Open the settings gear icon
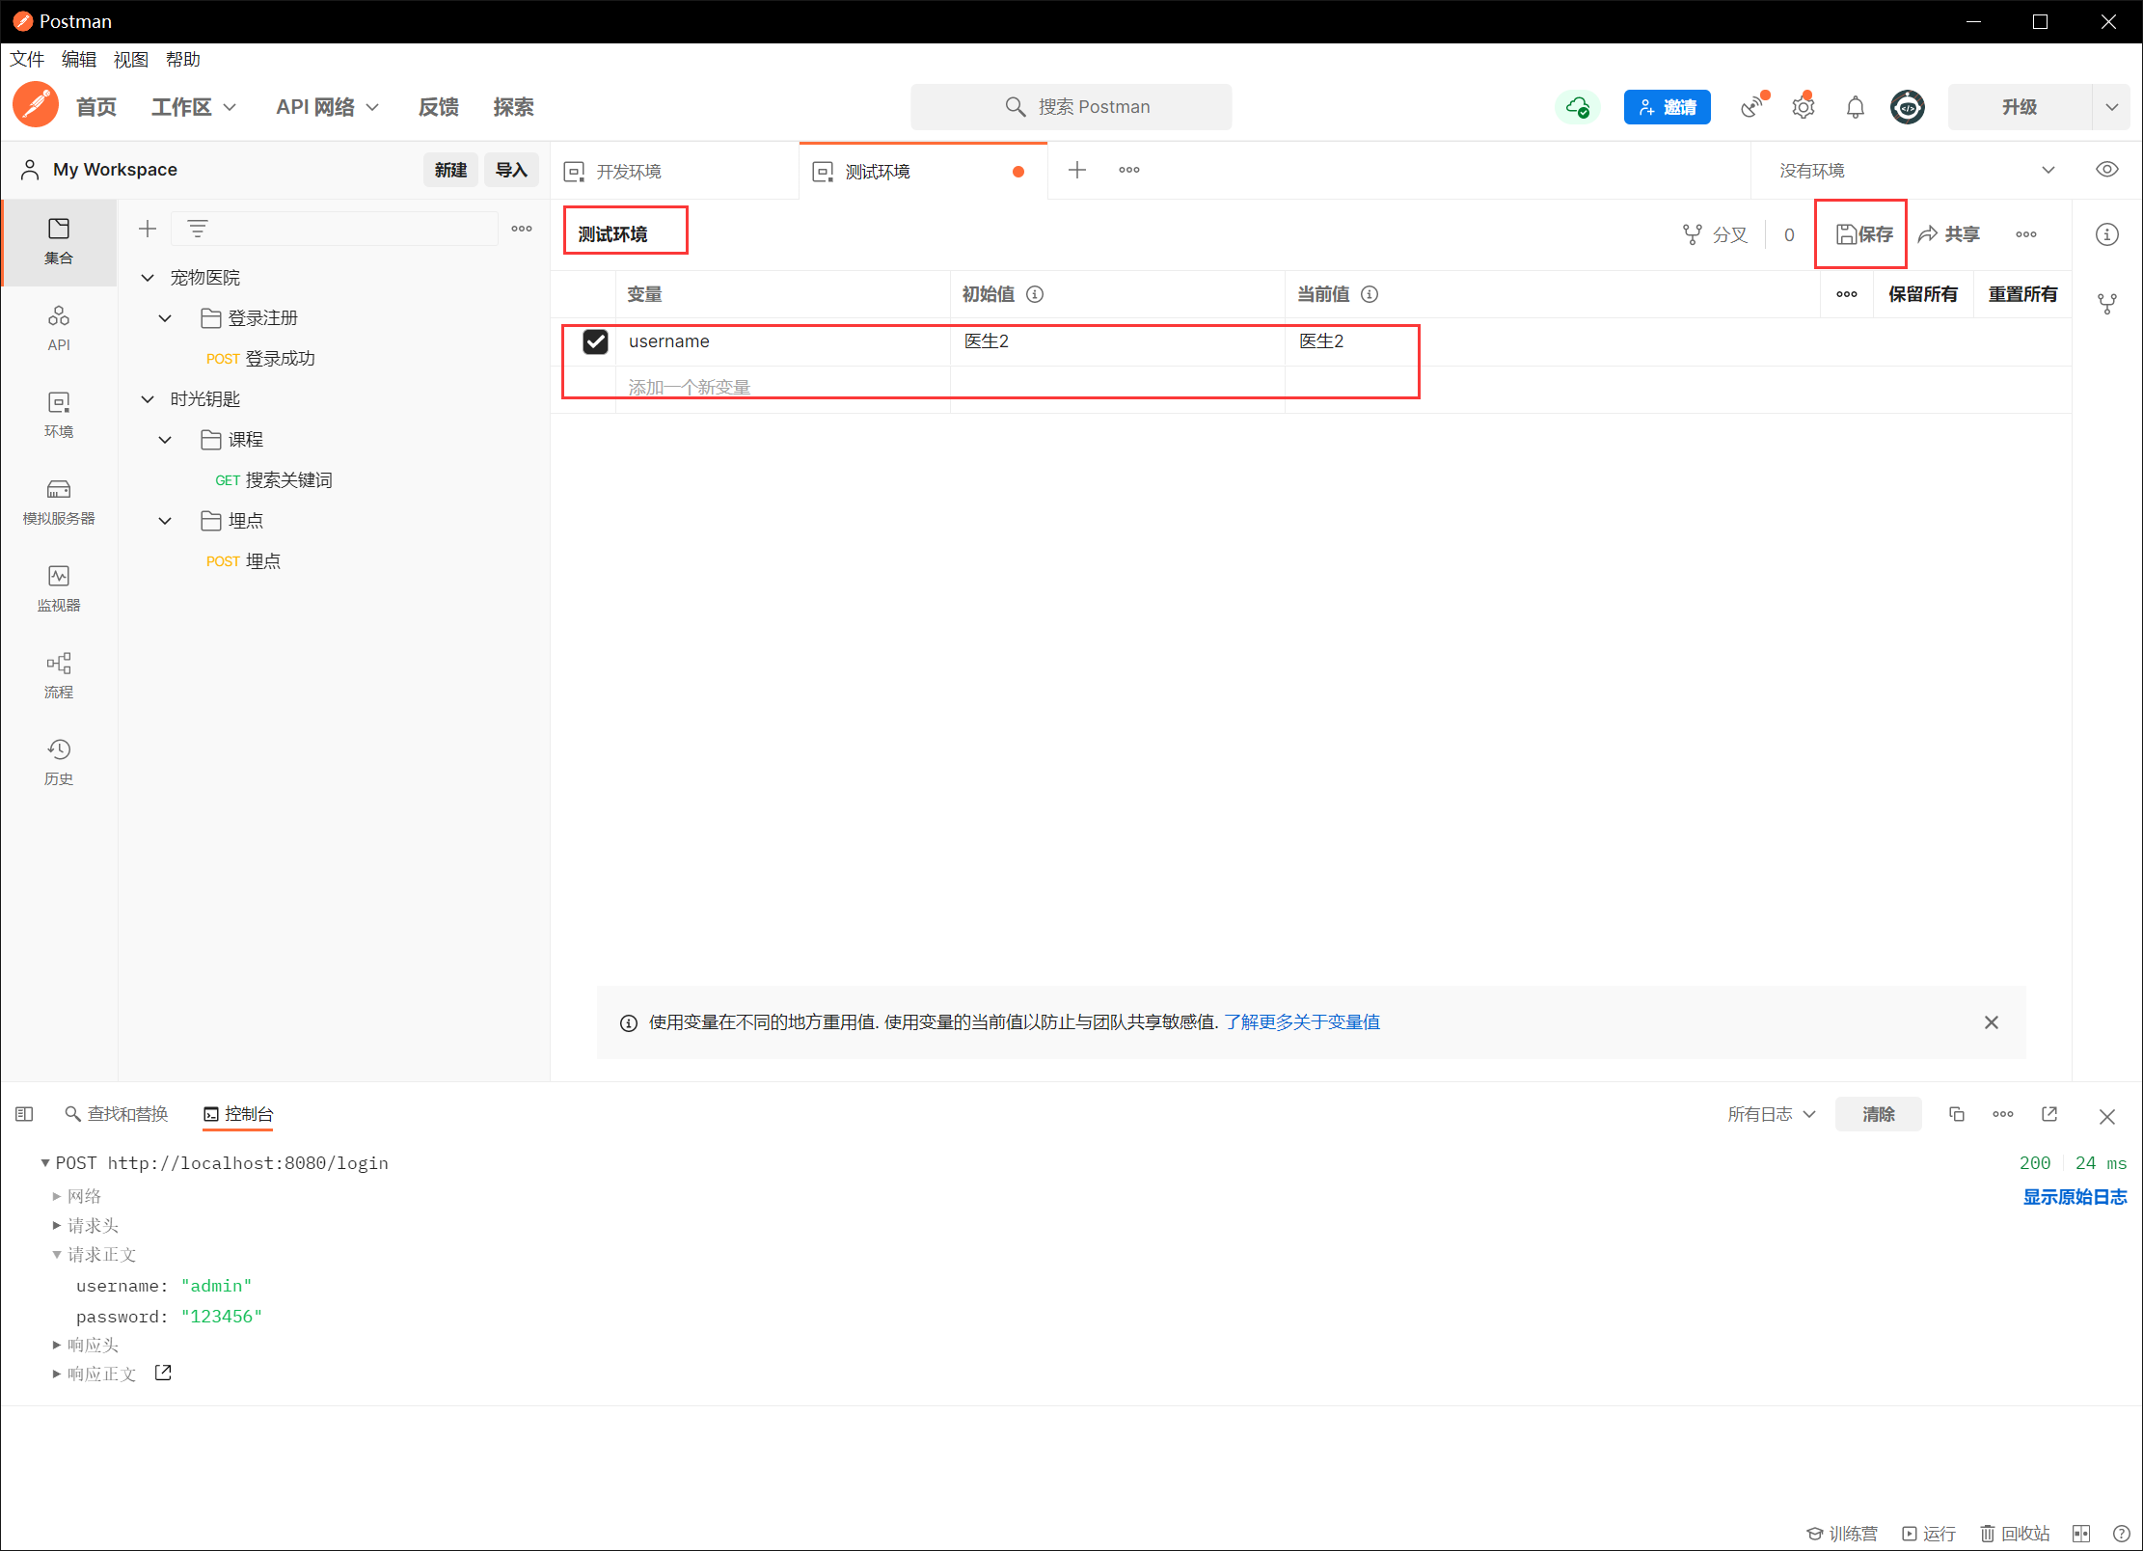This screenshot has width=2143, height=1551. tap(1803, 107)
